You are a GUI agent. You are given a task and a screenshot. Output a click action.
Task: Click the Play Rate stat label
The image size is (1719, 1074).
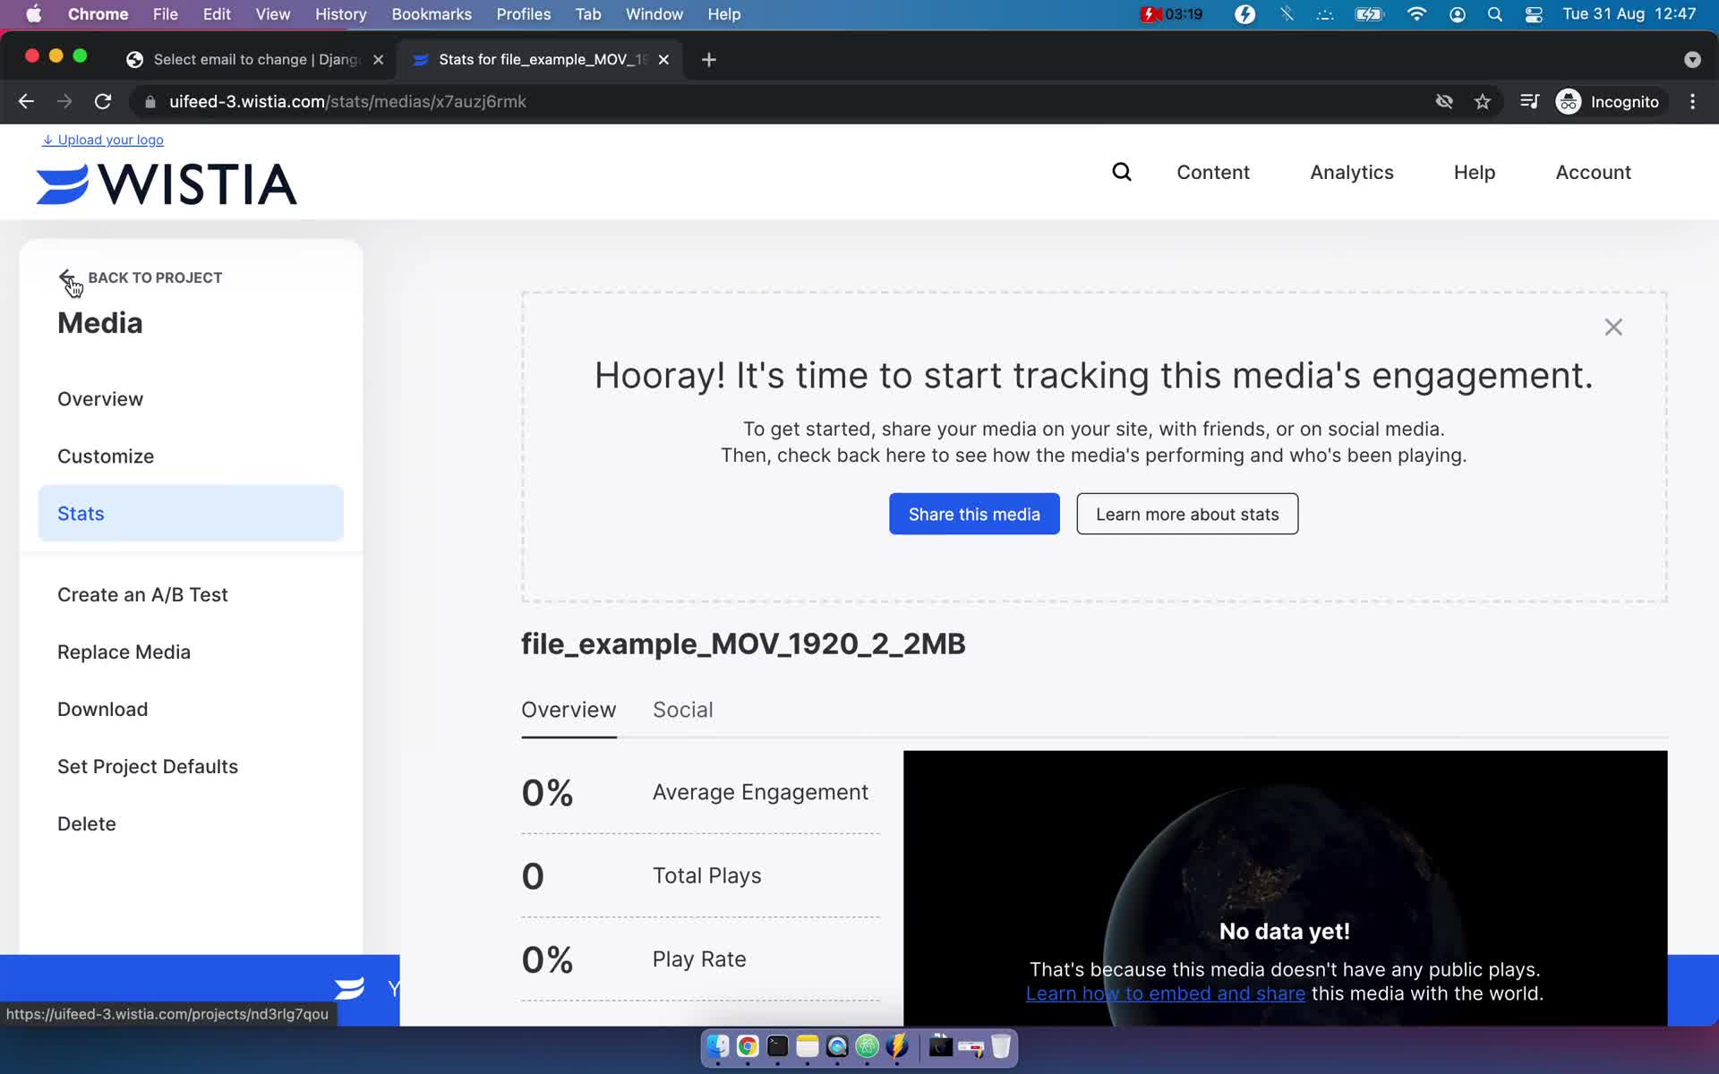point(699,959)
